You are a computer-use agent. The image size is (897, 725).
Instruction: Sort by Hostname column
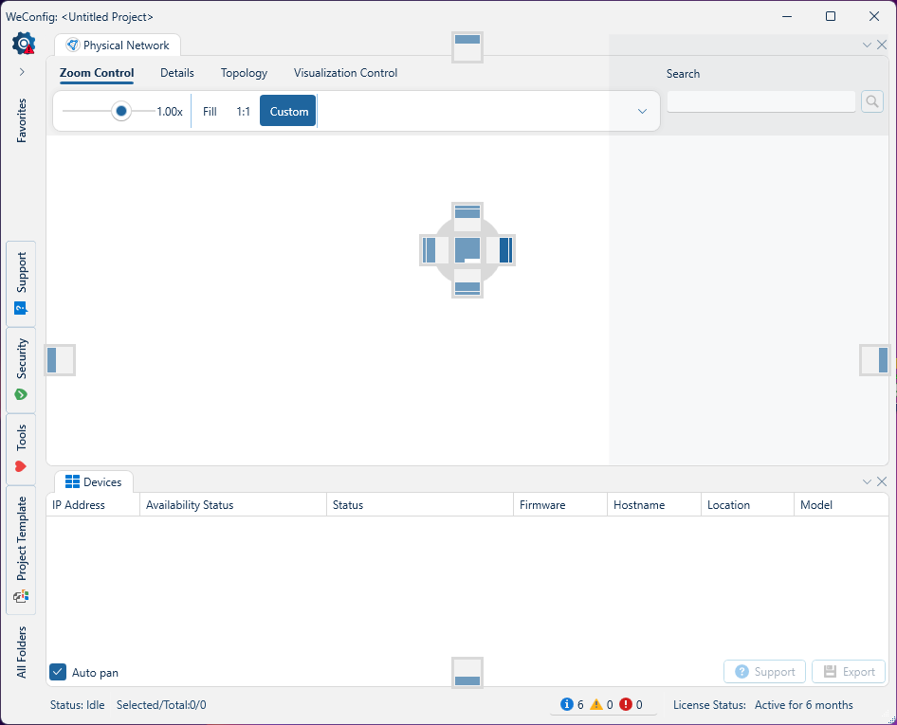click(654, 505)
